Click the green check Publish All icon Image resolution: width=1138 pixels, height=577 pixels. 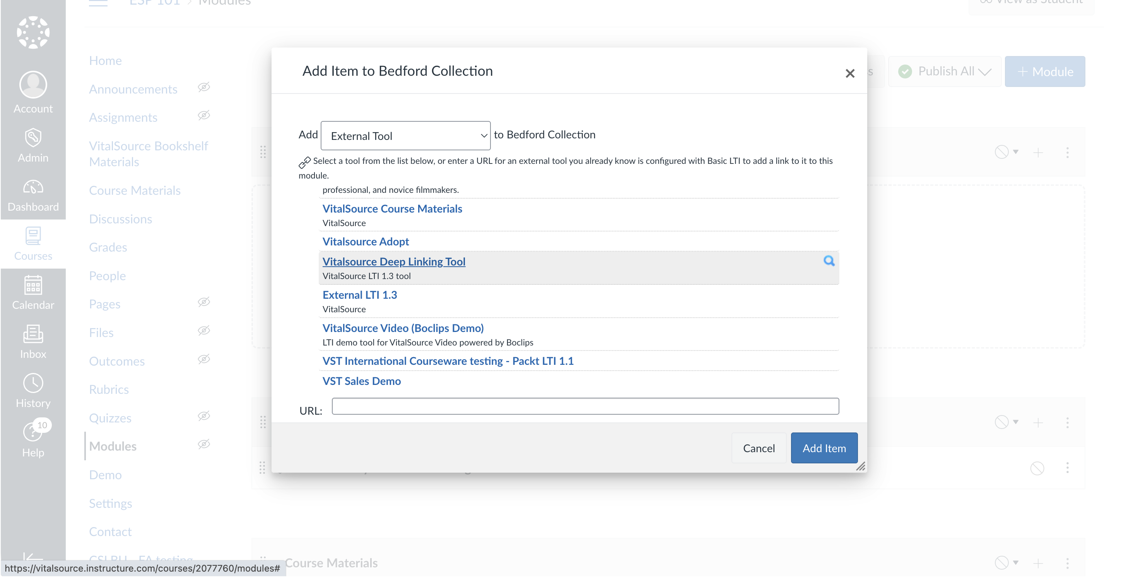click(x=905, y=71)
